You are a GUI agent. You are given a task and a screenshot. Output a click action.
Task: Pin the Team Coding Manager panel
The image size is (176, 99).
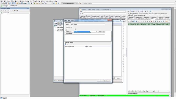[x=27, y=8]
